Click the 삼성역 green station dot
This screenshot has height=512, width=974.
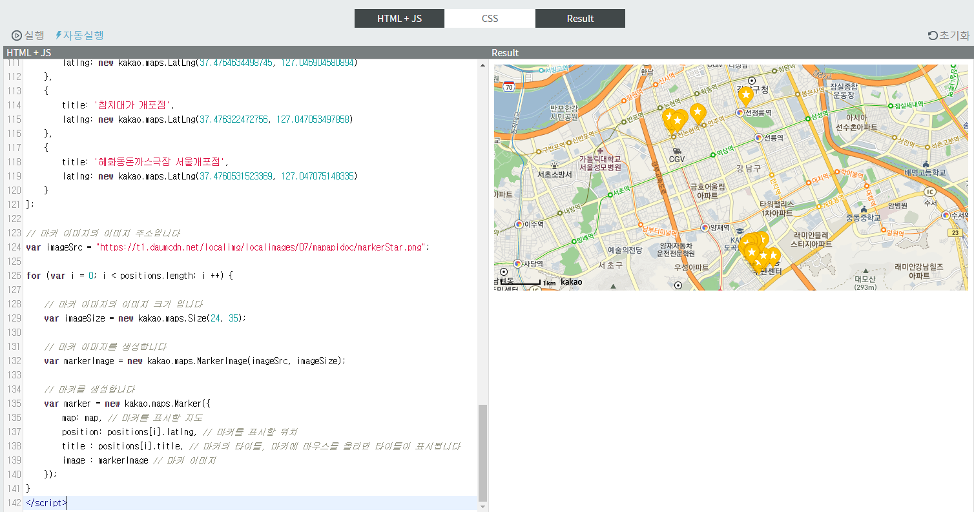[x=808, y=119]
